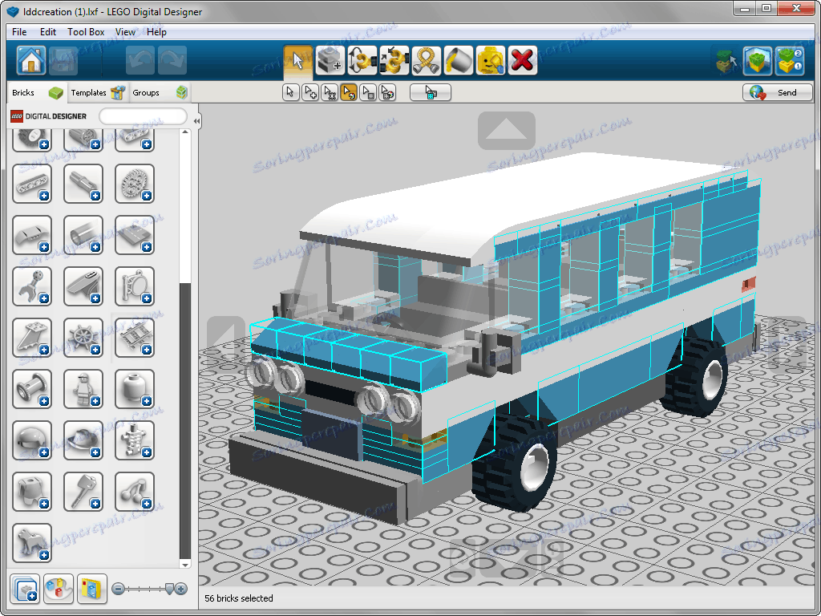Enable shape selection sub-tool
The width and height of the screenshot is (821, 616).
[368, 93]
